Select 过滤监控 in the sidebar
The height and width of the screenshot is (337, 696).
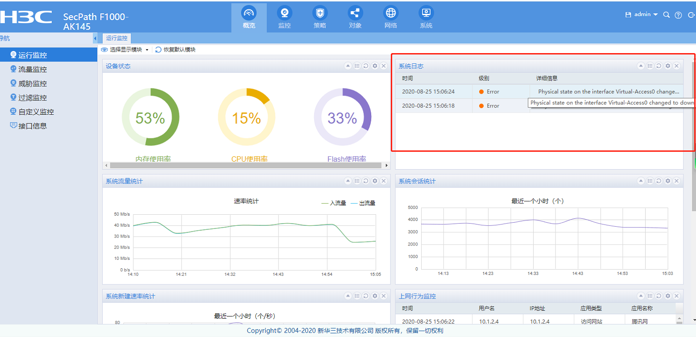point(49,98)
